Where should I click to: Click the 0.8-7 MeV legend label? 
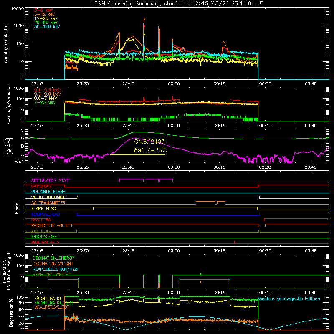click(46, 98)
